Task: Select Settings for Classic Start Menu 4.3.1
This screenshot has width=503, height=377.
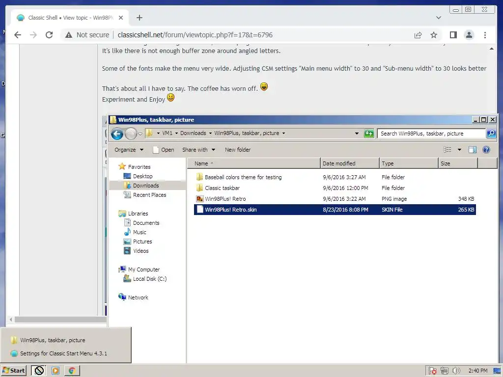Action: (x=63, y=353)
